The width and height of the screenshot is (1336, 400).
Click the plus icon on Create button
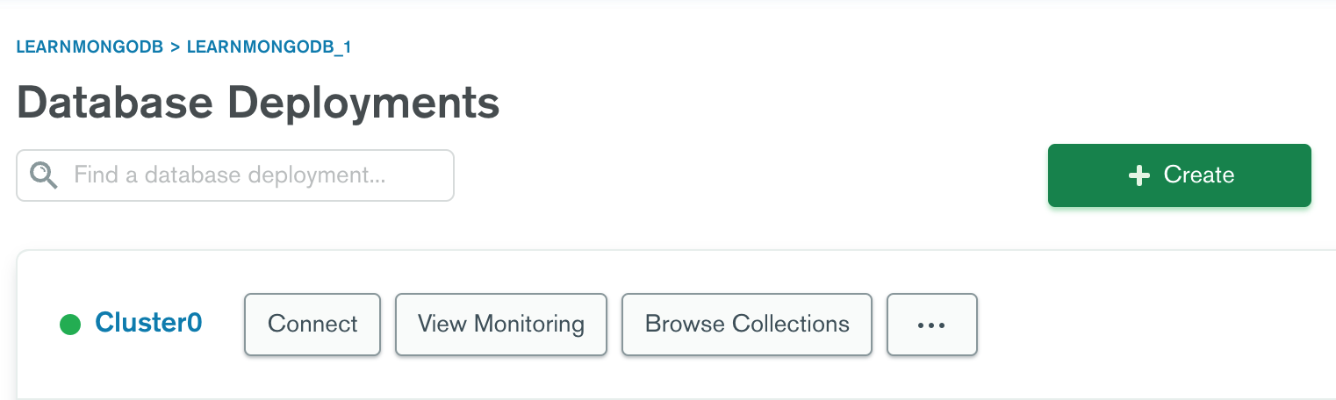(1138, 175)
